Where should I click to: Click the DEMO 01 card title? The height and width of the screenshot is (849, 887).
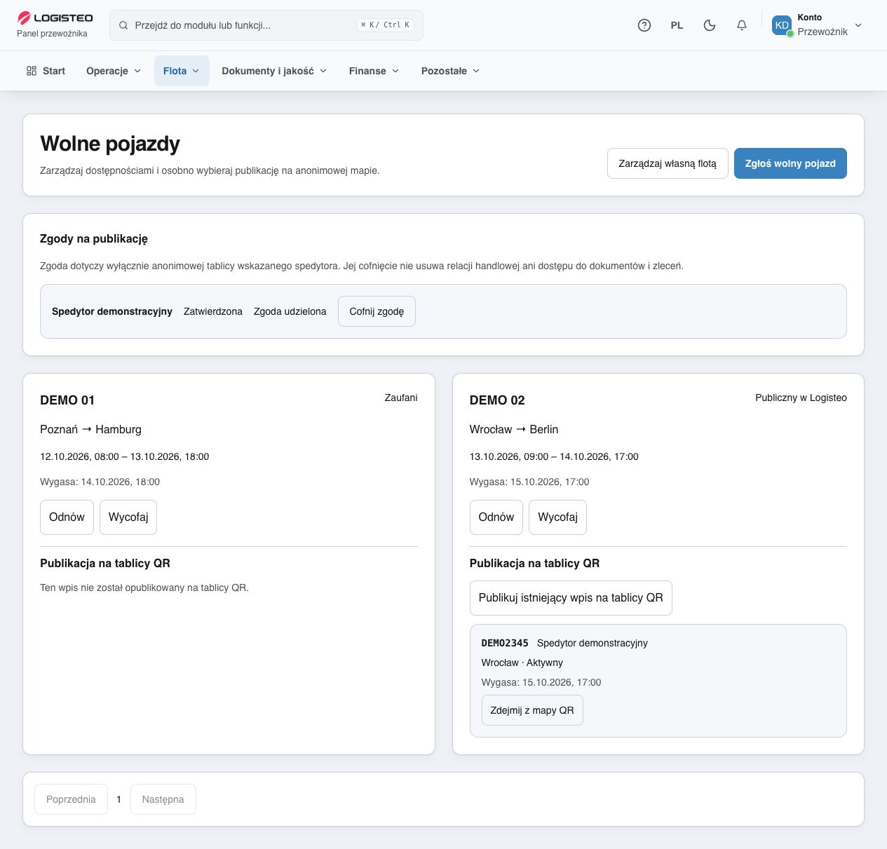pyautogui.click(x=67, y=400)
